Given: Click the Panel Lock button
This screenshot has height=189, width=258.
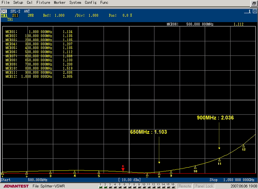Looking at the screenshot, I should click(x=204, y=186).
